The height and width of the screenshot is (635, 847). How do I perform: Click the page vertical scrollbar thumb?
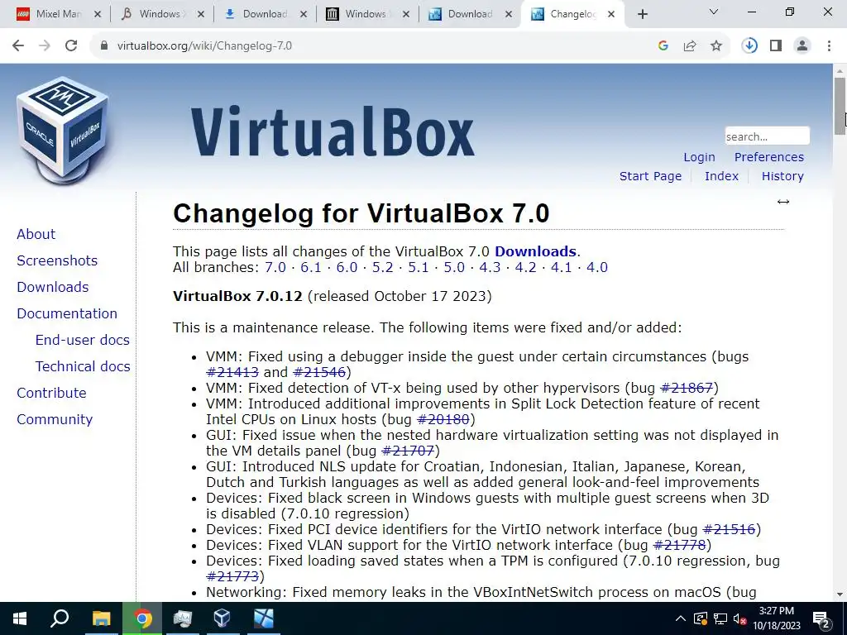[x=840, y=105]
